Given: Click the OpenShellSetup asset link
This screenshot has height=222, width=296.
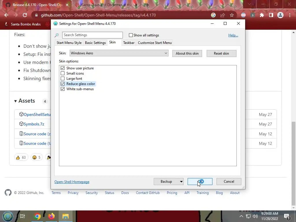Looking at the screenshot, I should [x=37, y=114].
